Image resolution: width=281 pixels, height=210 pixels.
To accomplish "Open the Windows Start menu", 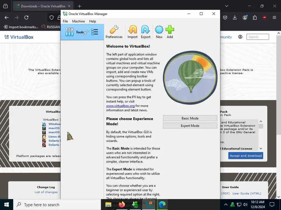I will point(7,205).
